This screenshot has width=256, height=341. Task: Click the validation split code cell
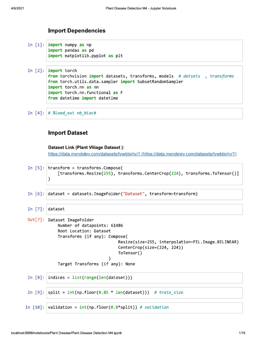[x=145, y=307]
